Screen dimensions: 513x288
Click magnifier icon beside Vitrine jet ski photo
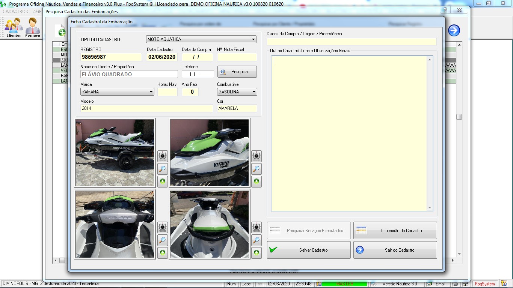pyautogui.click(x=256, y=169)
